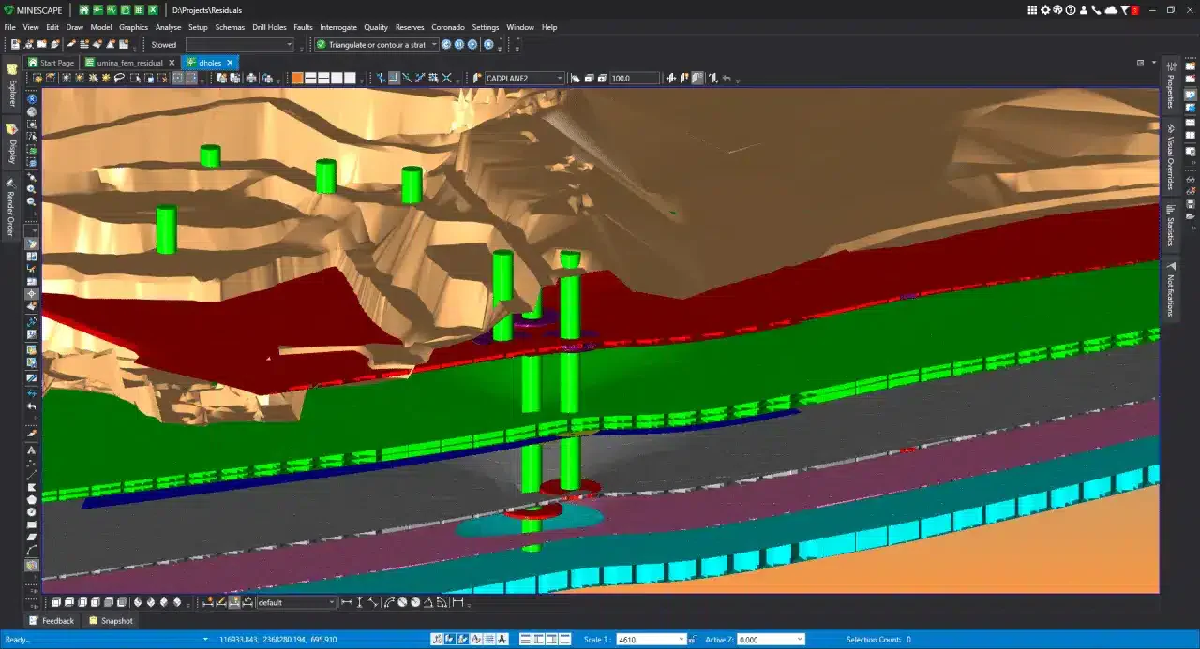The width and height of the screenshot is (1200, 649).
Task: Toggle the highlighted snap mode button
Action: pyautogui.click(x=395, y=79)
